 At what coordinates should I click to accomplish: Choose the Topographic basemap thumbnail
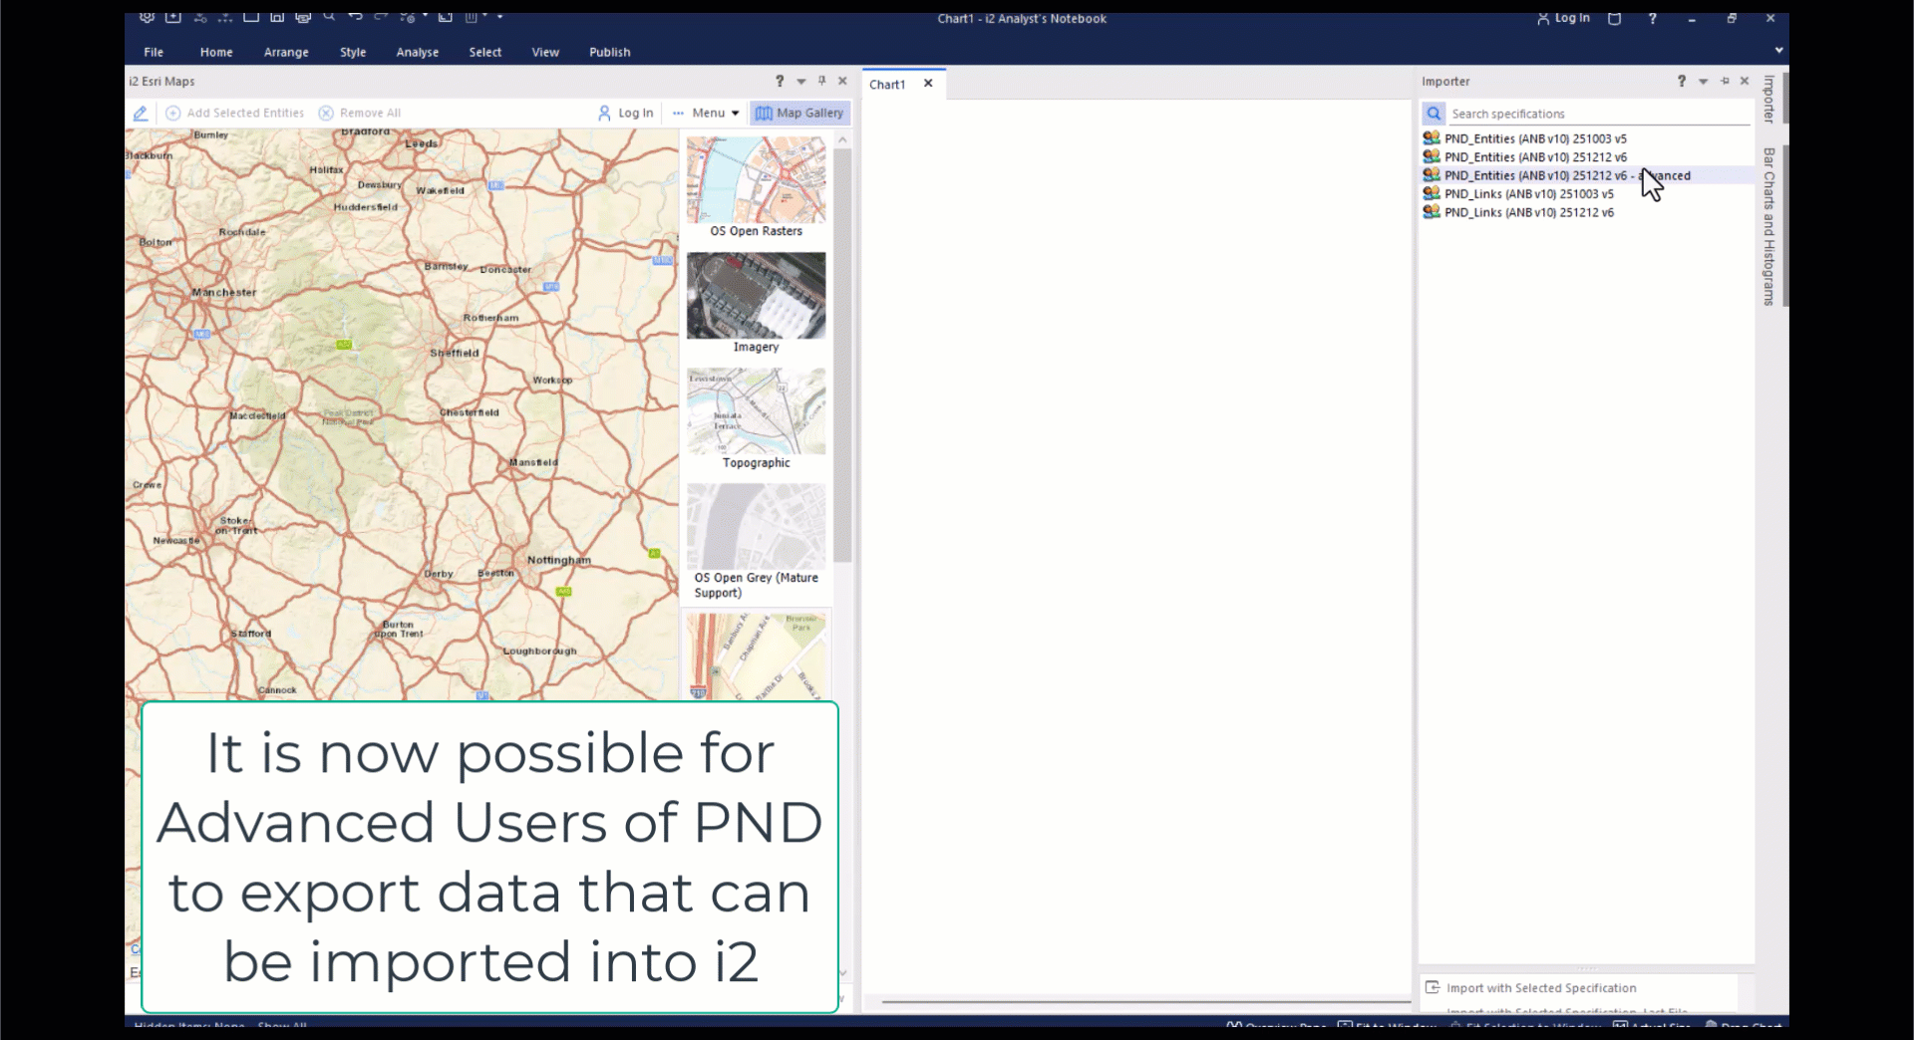pos(756,411)
